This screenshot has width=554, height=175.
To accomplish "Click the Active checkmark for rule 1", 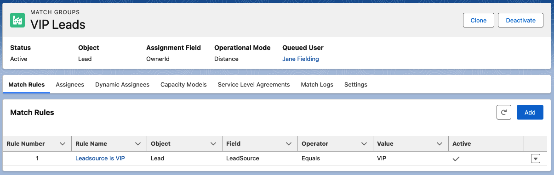I will (x=456, y=159).
